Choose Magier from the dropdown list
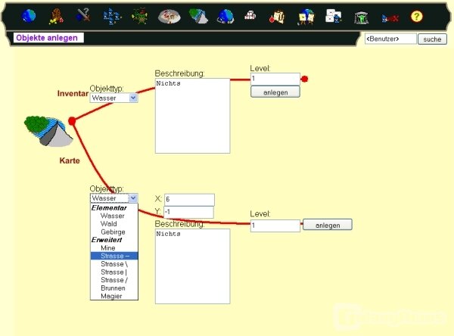The image size is (454, 336). pos(114,296)
